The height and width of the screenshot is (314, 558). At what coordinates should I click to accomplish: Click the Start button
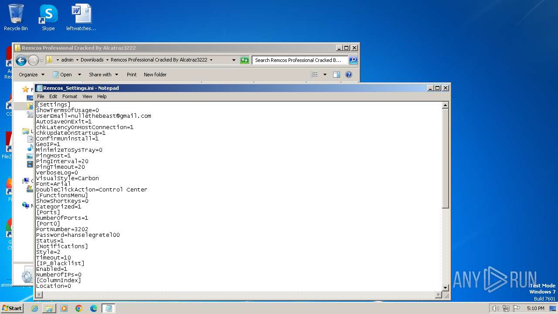coord(12,308)
